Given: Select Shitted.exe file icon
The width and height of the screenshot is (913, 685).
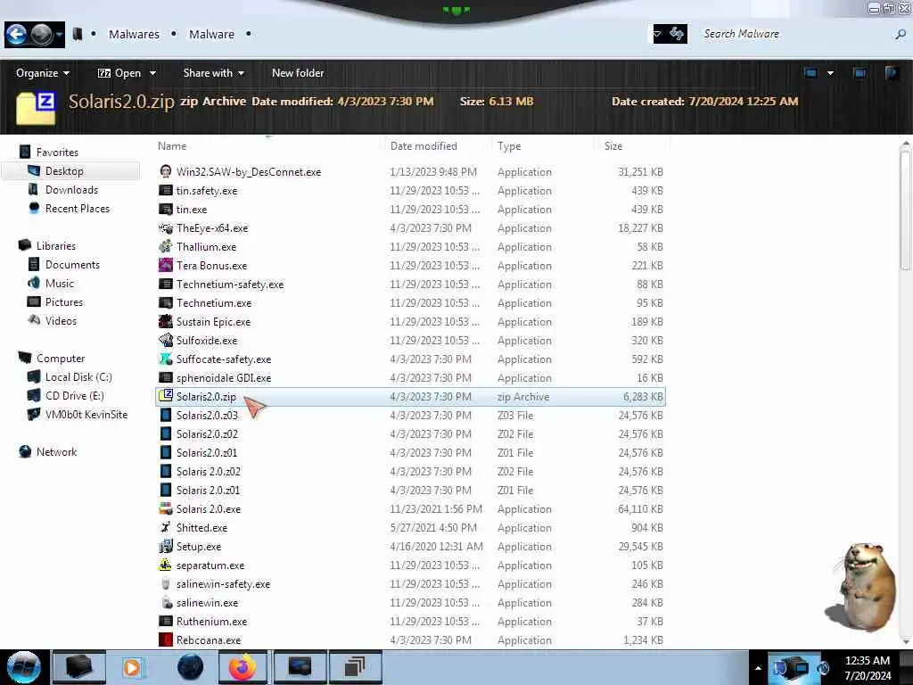Looking at the screenshot, I should click(166, 527).
